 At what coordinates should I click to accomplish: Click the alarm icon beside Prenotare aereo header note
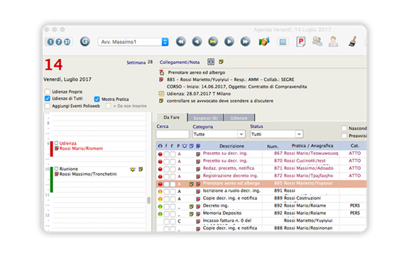[162, 72]
